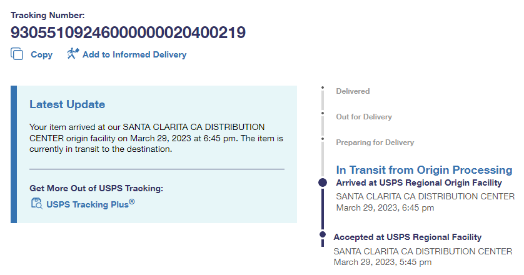Image resolution: width=524 pixels, height=275 pixels.
Task: Click the Delivered step dot on timeline
Action: [x=322, y=88]
